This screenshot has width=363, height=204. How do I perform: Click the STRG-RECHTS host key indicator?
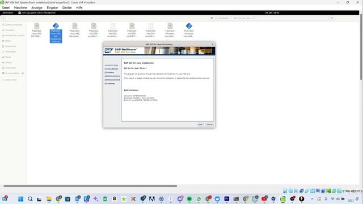352,191
